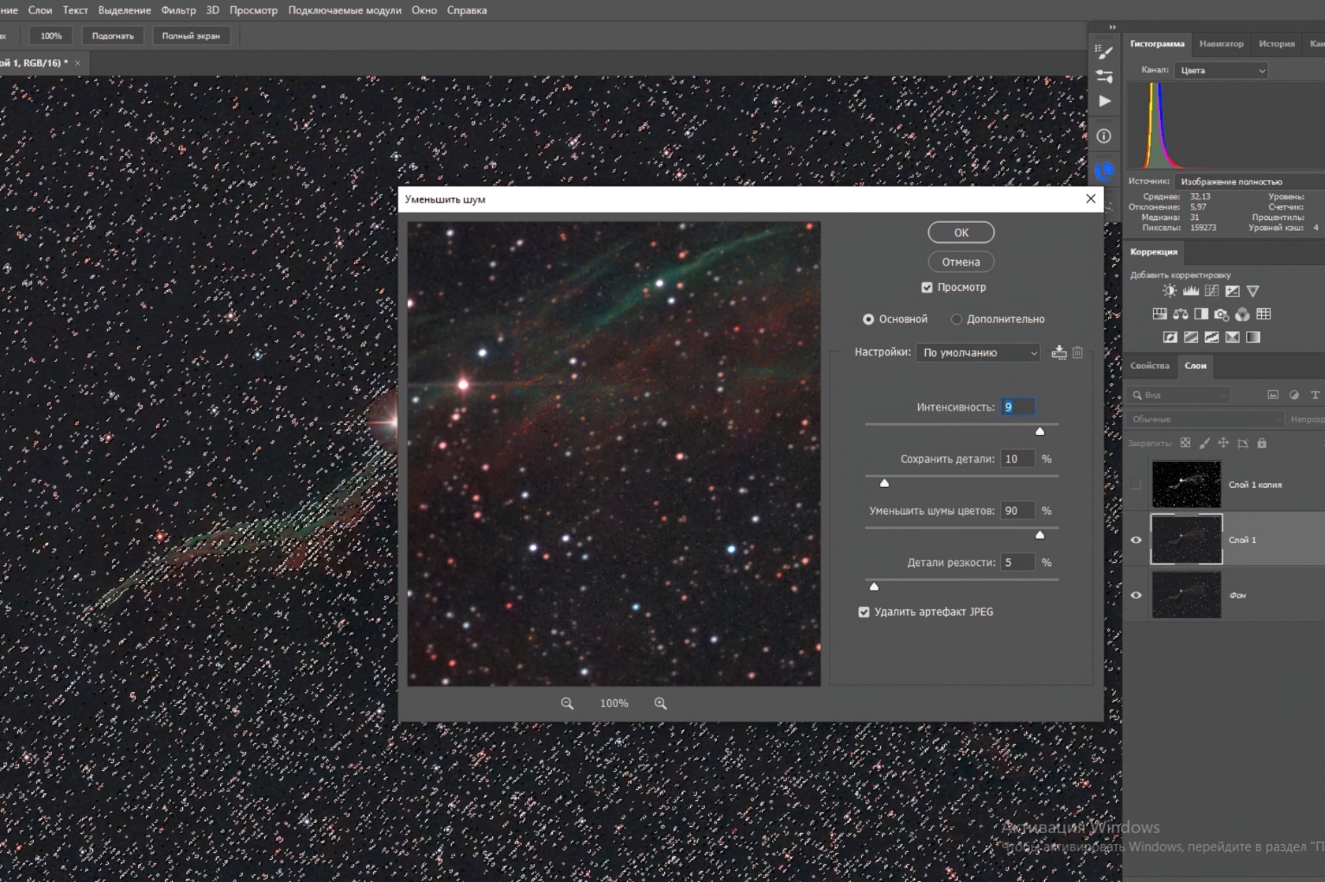Toggle the Просмотр preview checkbox
The width and height of the screenshot is (1325, 882).
pos(927,288)
